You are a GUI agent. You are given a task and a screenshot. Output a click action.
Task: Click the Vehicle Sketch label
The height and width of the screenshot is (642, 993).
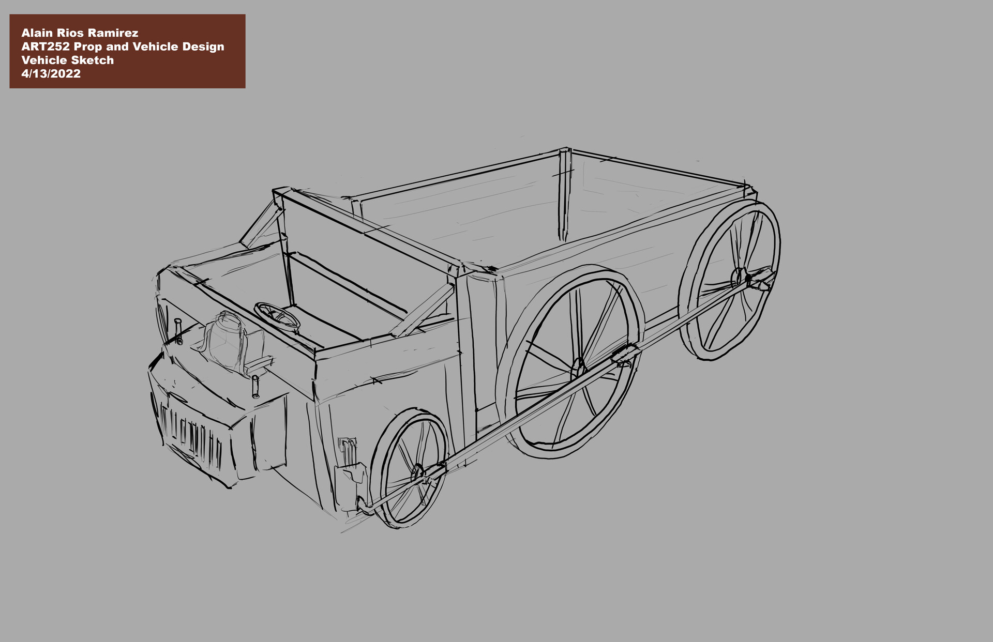66,59
